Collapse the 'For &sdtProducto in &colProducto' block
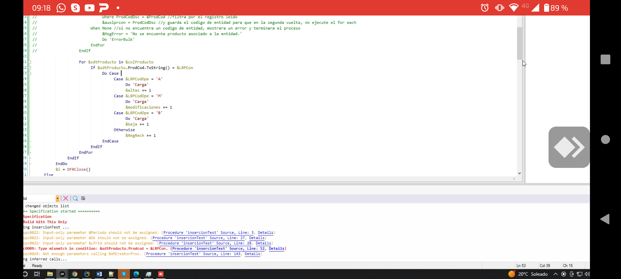Image resolution: width=621 pixels, height=279 pixels. pyautogui.click(x=30, y=62)
